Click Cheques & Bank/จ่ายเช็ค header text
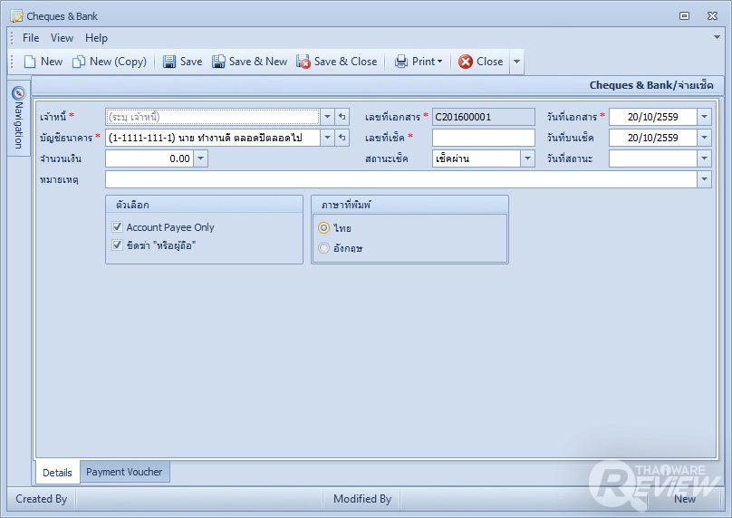Screen dimensions: 732x518 tap(651, 85)
